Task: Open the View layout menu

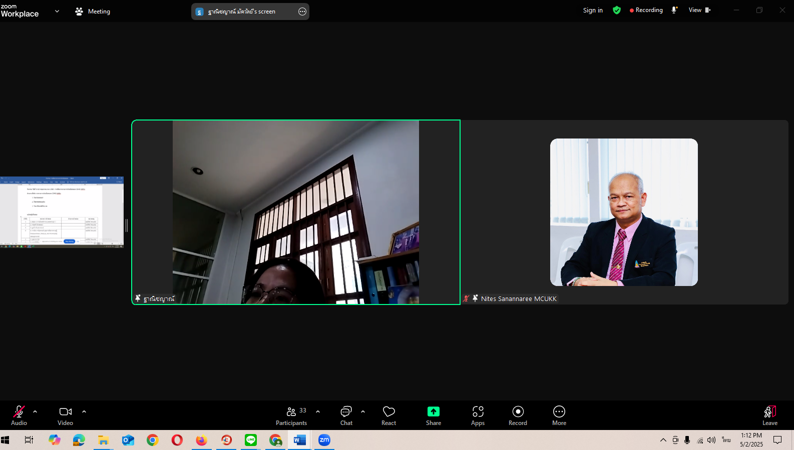Action: tap(699, 10)
